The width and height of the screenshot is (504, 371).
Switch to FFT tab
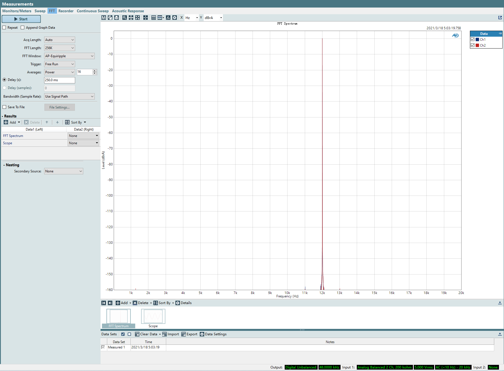point(52,11)
